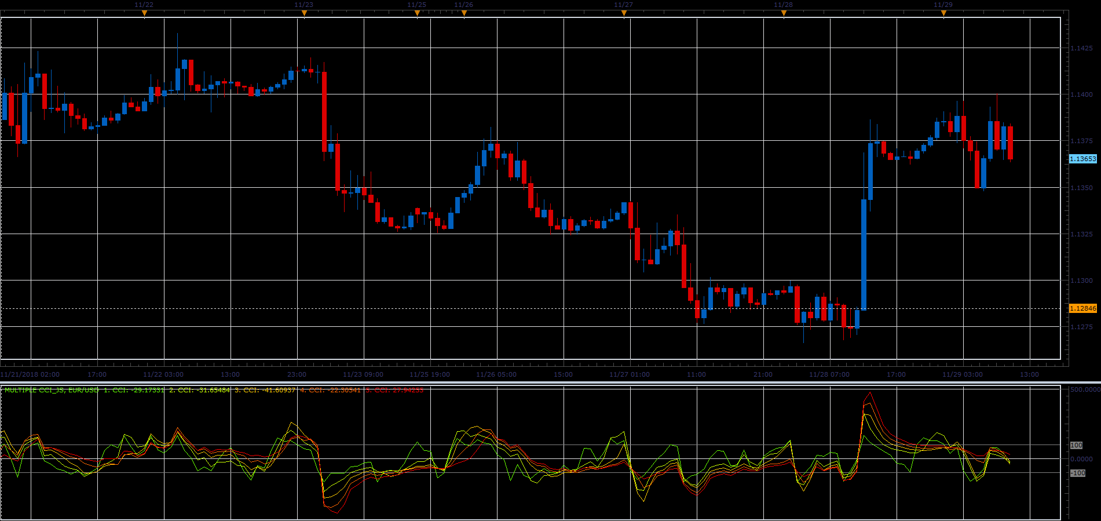Click the 11/22 date marker triangle
This screenshot has height=521, width=1101.
tap(144, 13)
